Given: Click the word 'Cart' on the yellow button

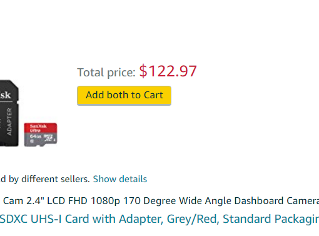Looking at the screenshot, I should (x=153, y=95).
